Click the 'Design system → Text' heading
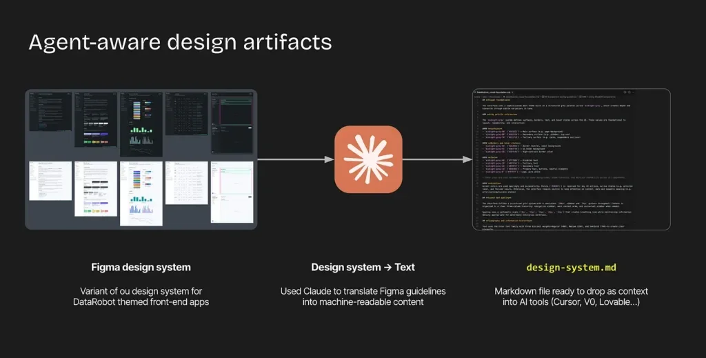This screenshot has height=358, width=706. pyautogui.click(x=363, y=268)
